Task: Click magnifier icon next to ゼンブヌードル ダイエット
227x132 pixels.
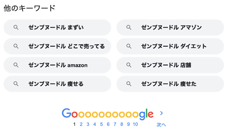Action: tap(129, 46)
